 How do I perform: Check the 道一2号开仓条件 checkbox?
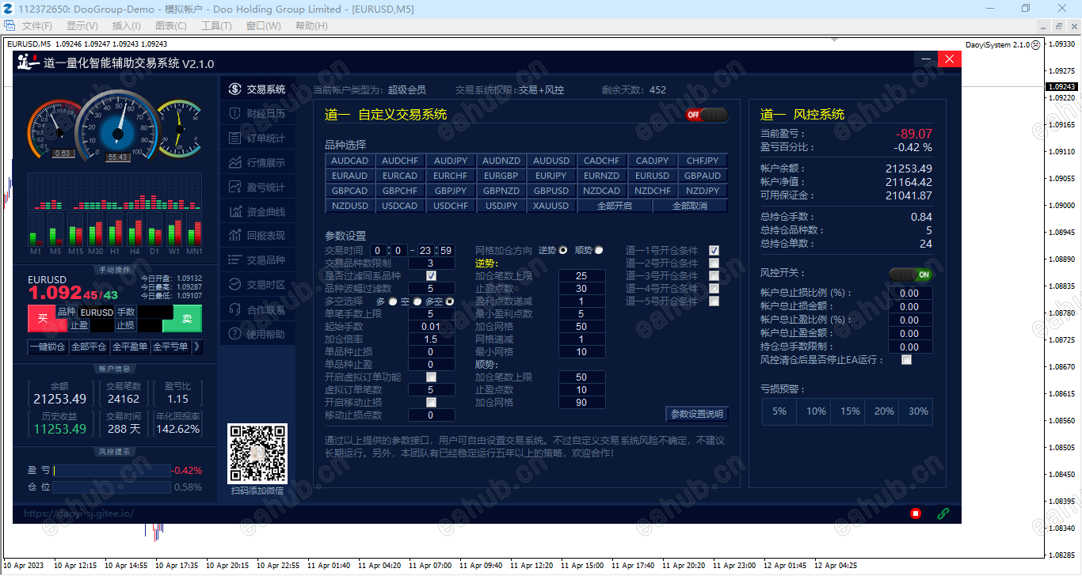714,263
